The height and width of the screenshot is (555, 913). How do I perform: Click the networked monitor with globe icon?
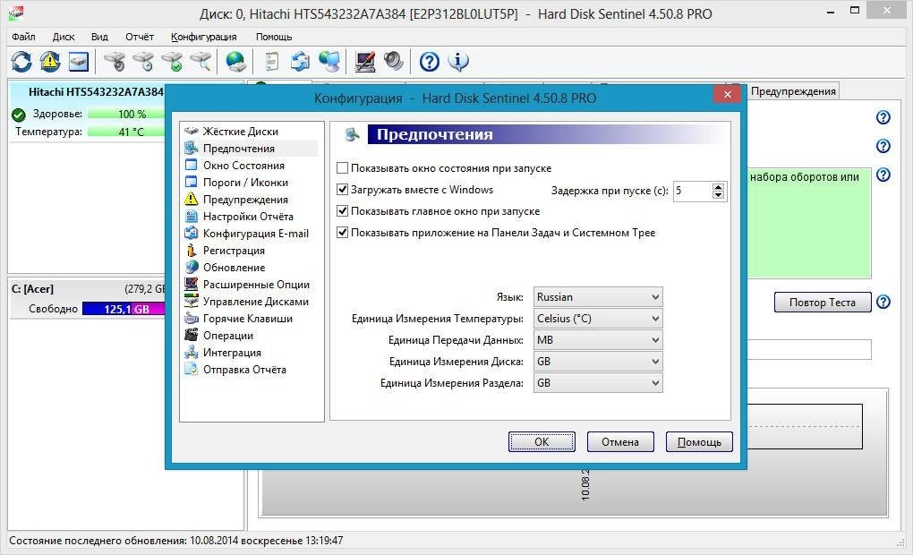click(329, 61)
